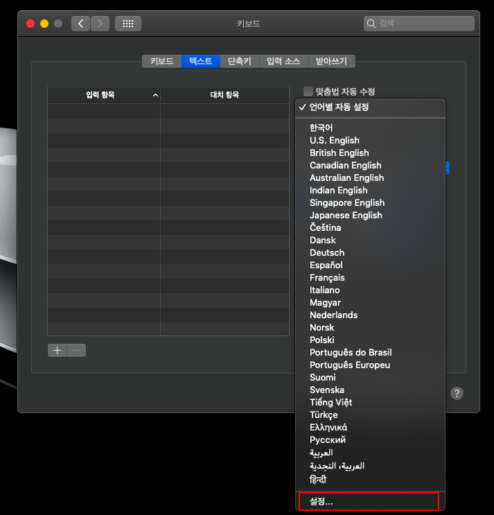
Task: Open help with the question mark button
Action: tap(457, 393)
